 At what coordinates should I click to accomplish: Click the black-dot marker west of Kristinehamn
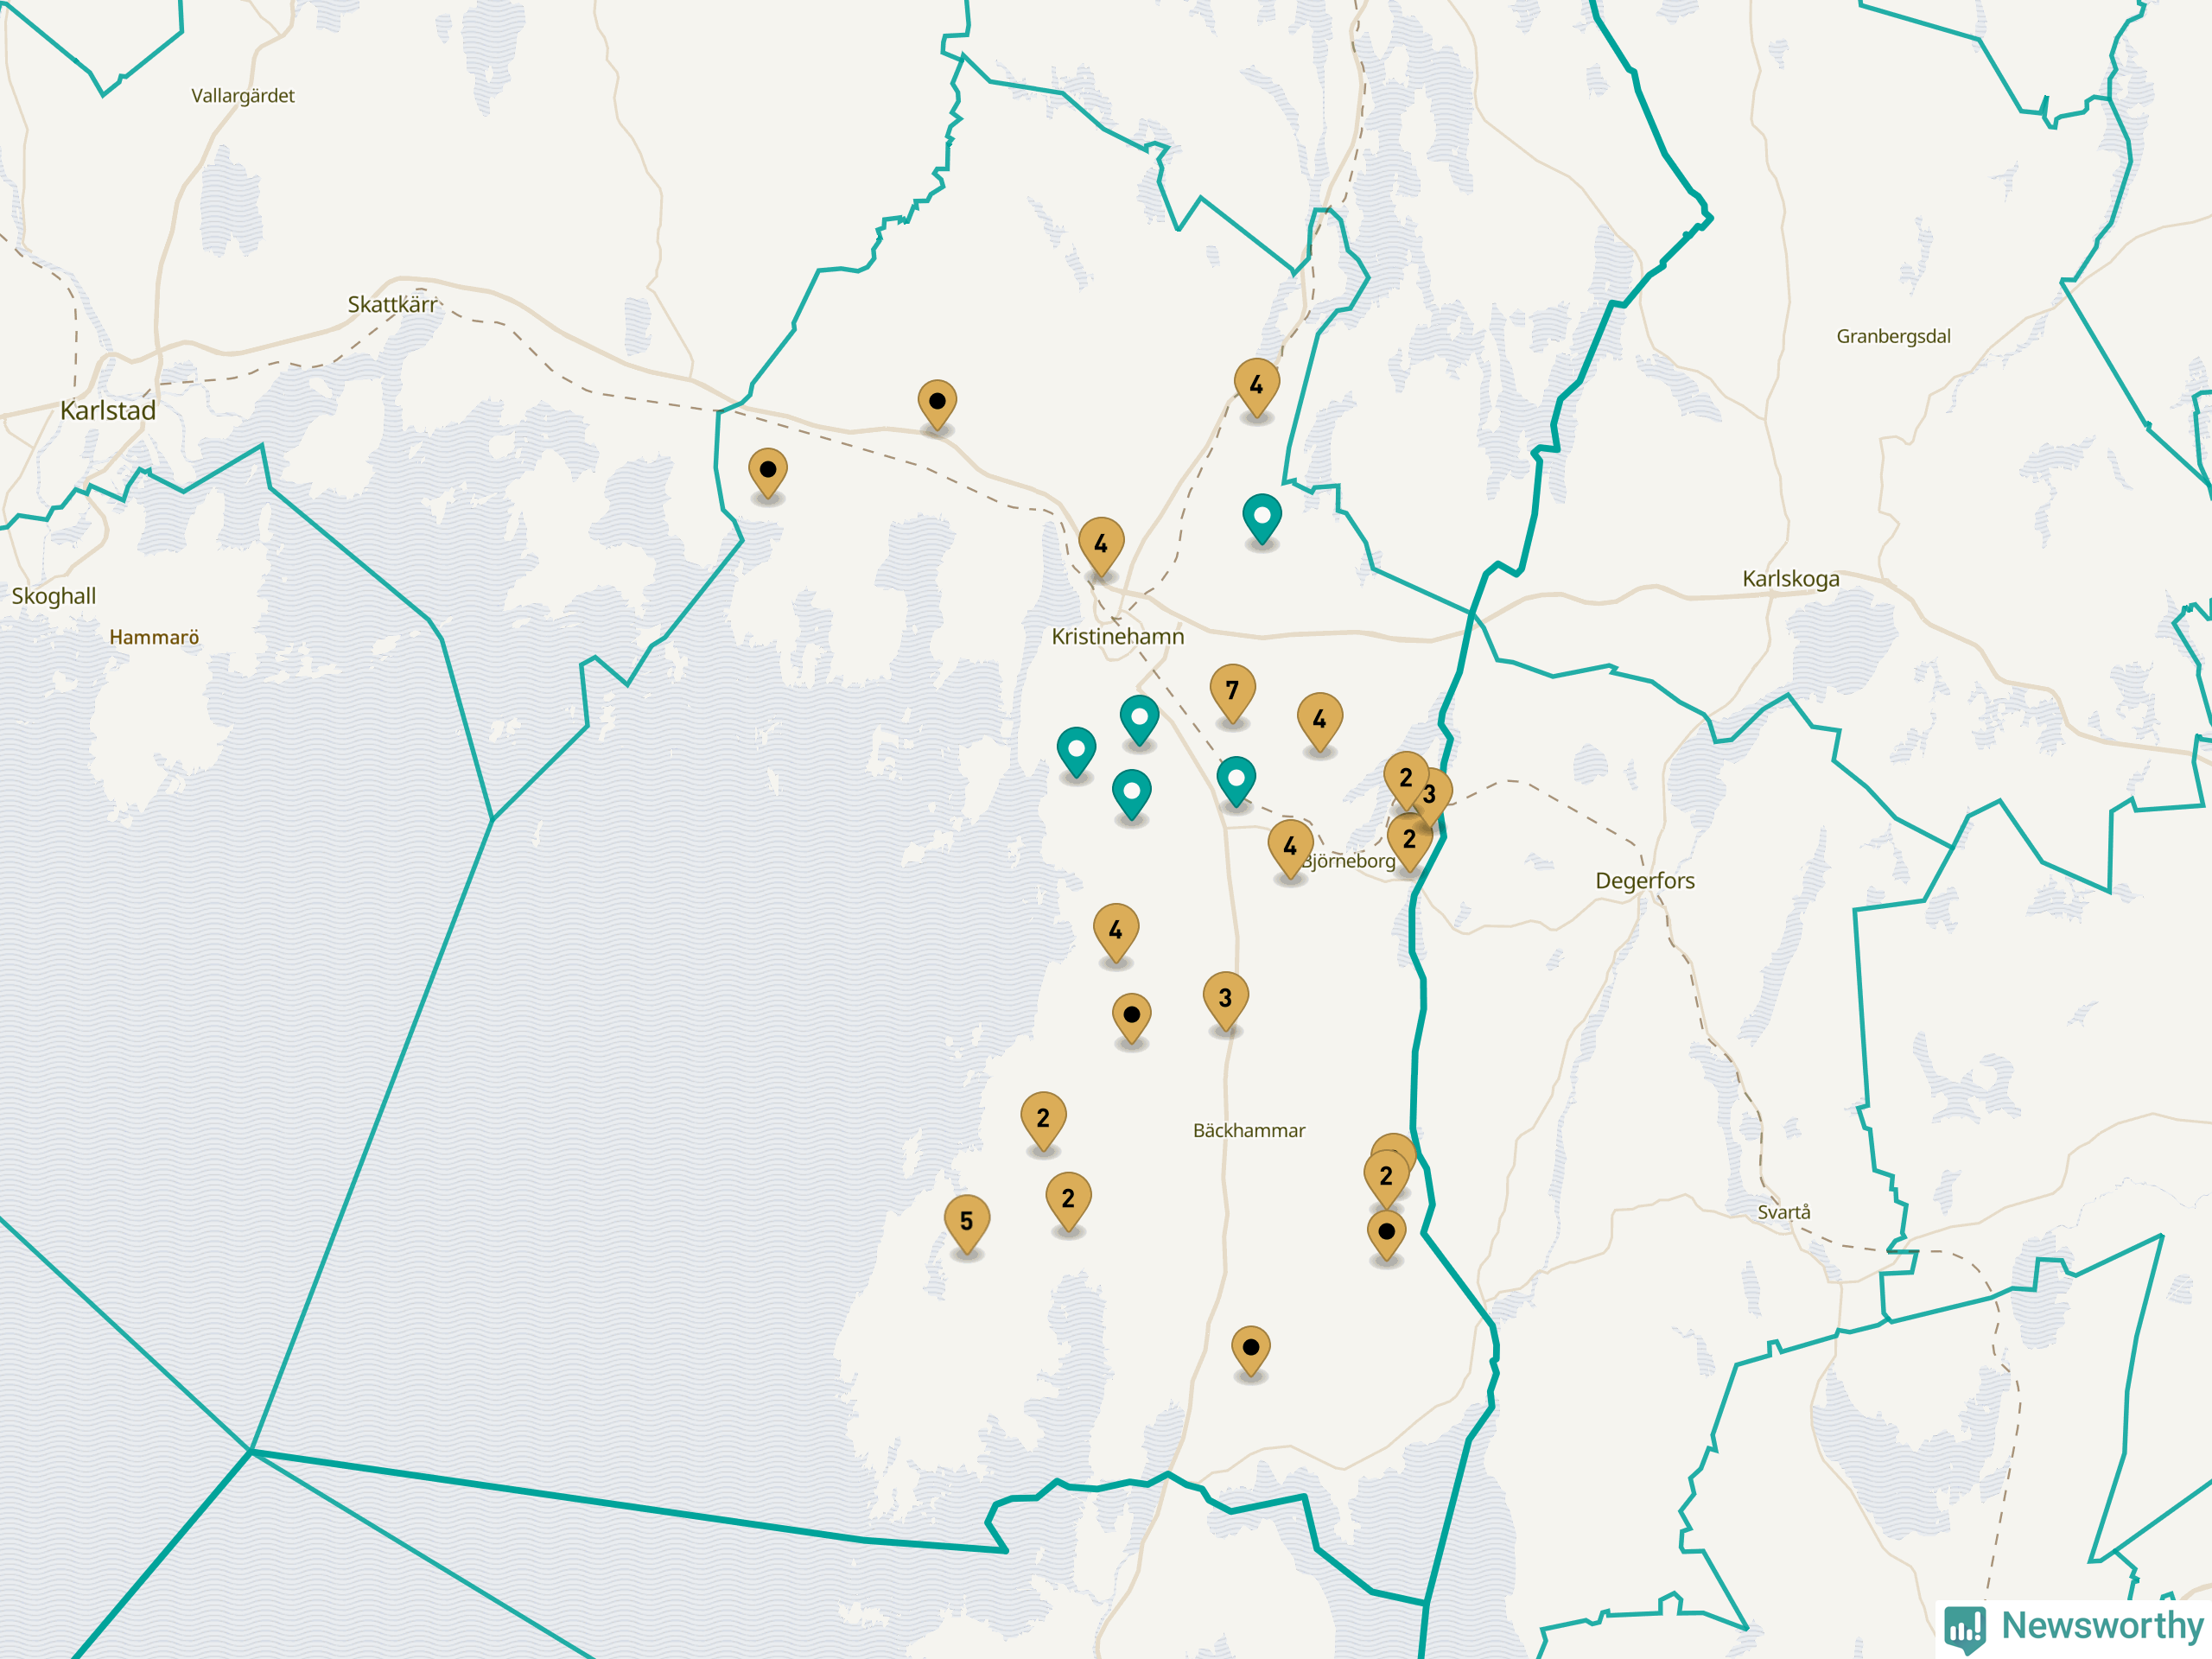(767, 471)
